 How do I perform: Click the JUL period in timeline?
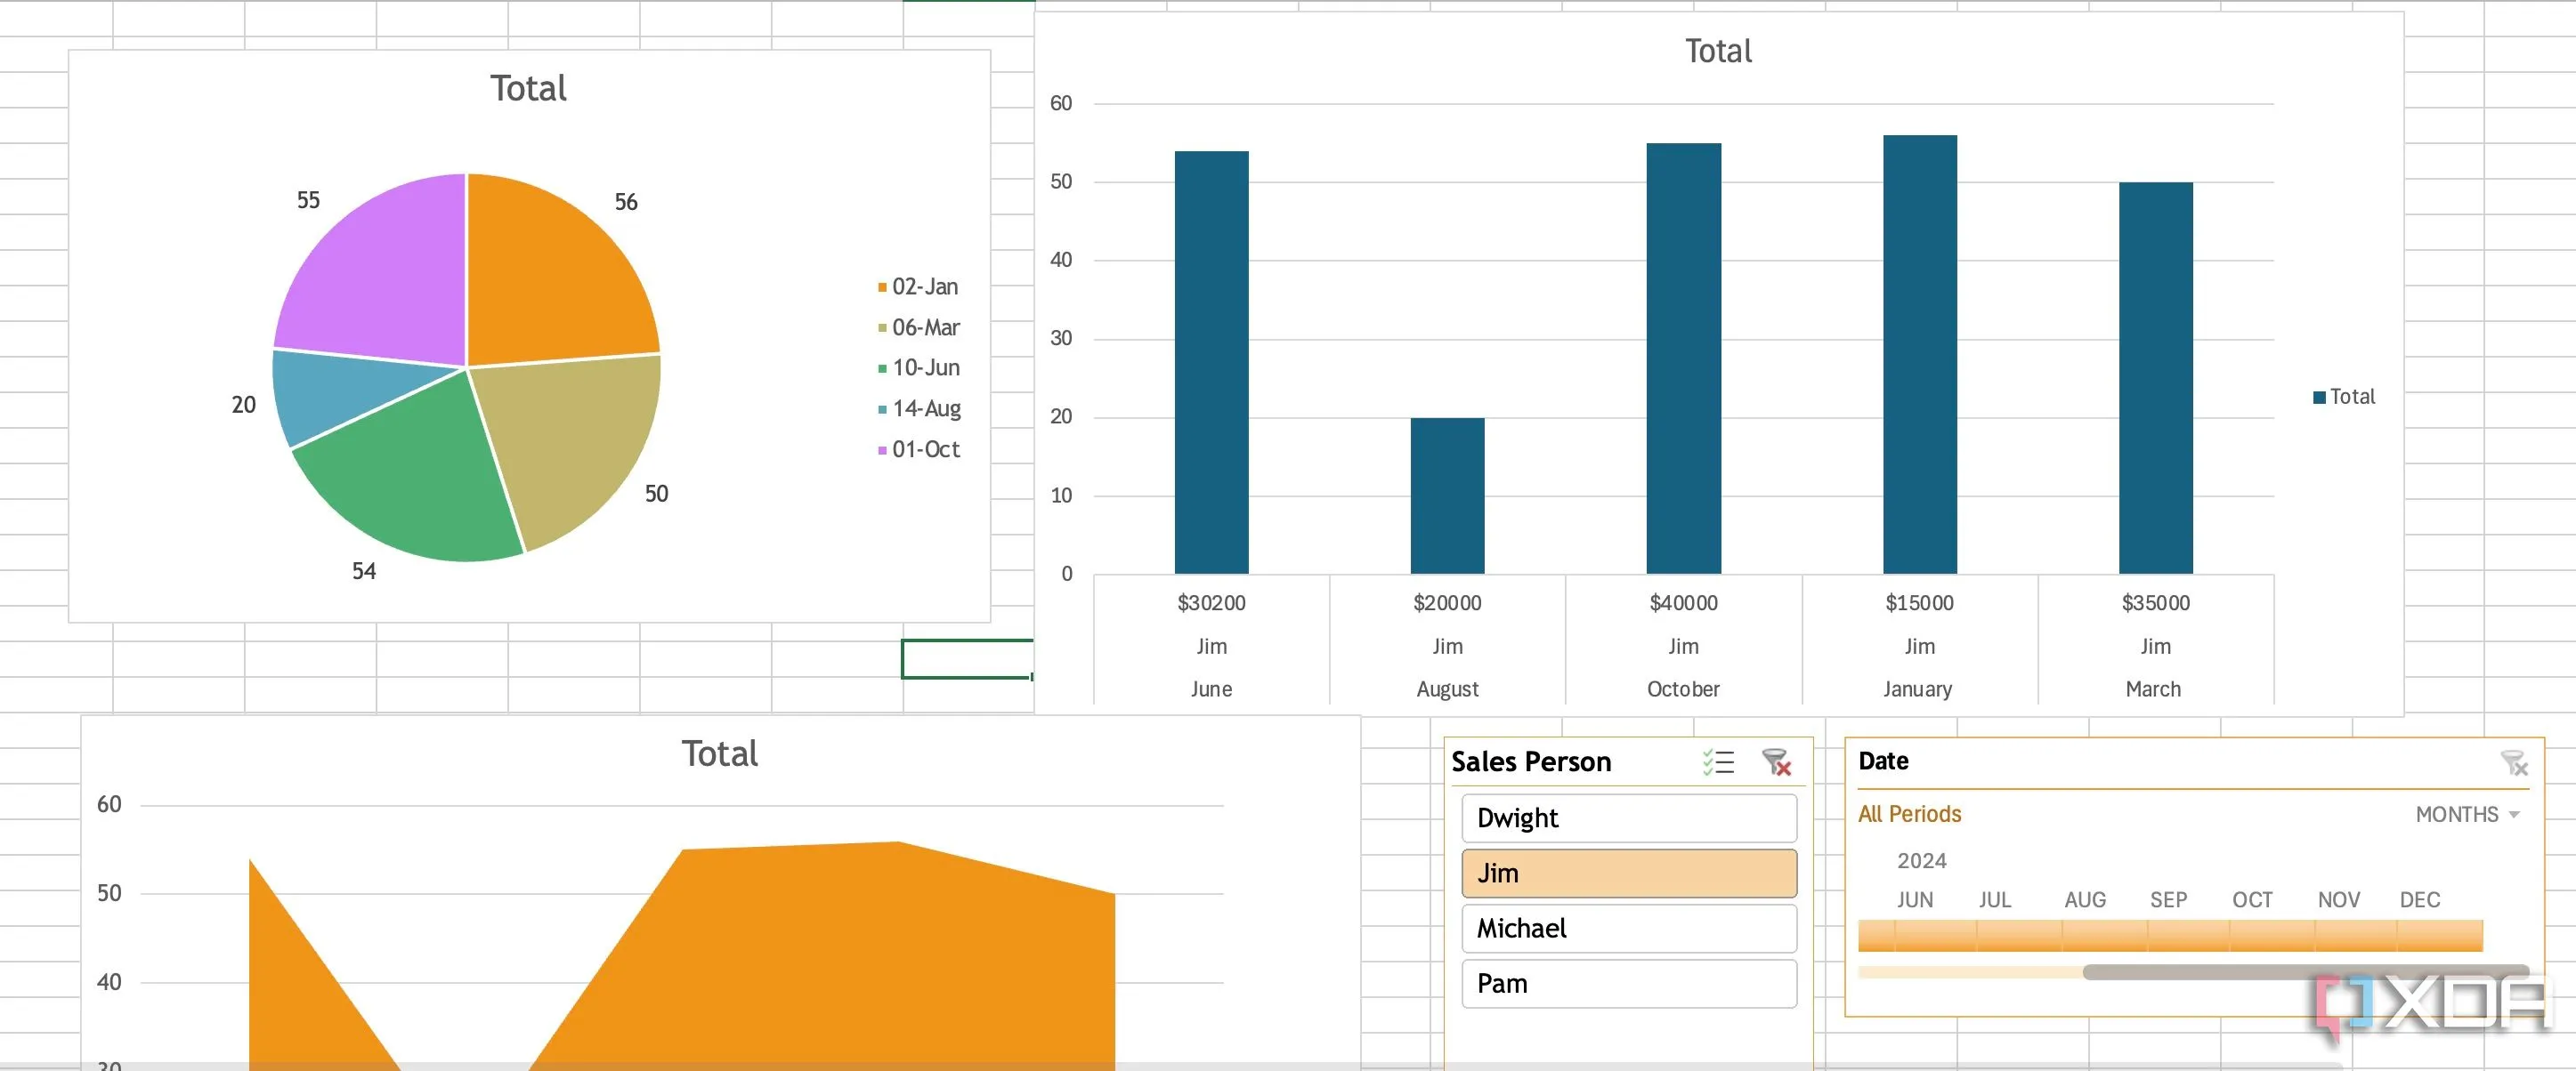[2019, 936]
